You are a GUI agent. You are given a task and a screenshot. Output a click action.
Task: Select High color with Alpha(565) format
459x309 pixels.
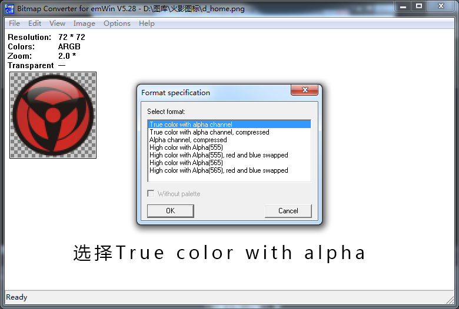point(229,163)
